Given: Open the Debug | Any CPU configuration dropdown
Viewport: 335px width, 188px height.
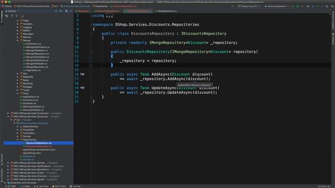Looking at the screenshot, I should click(x=249, y=6).
